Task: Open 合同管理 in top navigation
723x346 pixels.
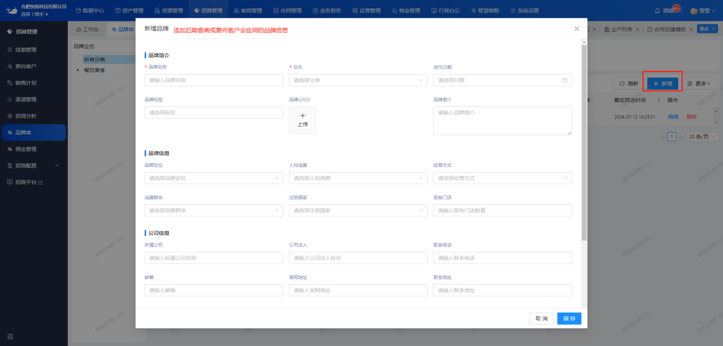Action: tap(287, 11)
